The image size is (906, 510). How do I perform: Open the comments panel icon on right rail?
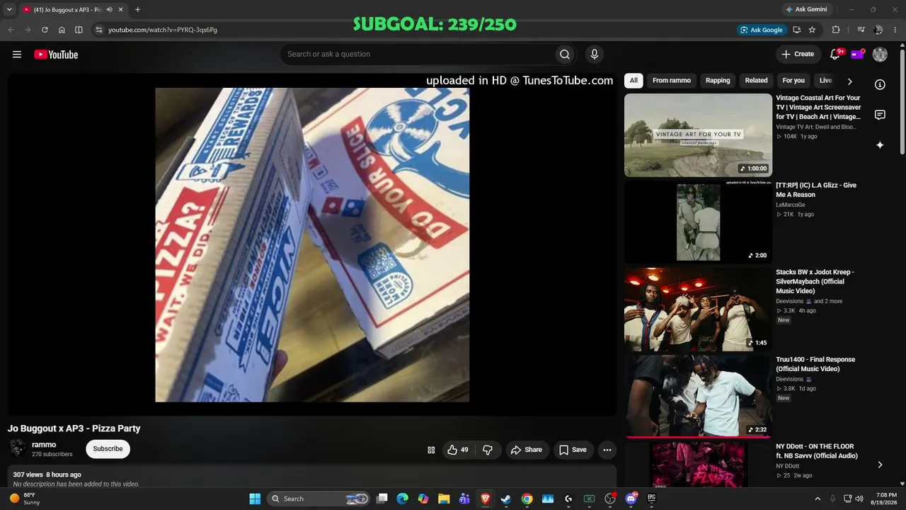pos(880,115)
